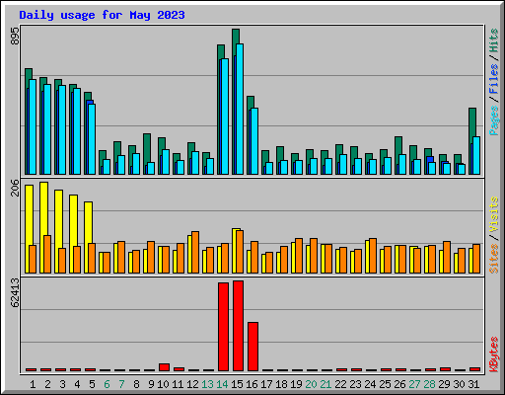The width and height of the screenshot is (505, 395).
Task: Click the small red KBytes bar for day 10
Action: 164,367
